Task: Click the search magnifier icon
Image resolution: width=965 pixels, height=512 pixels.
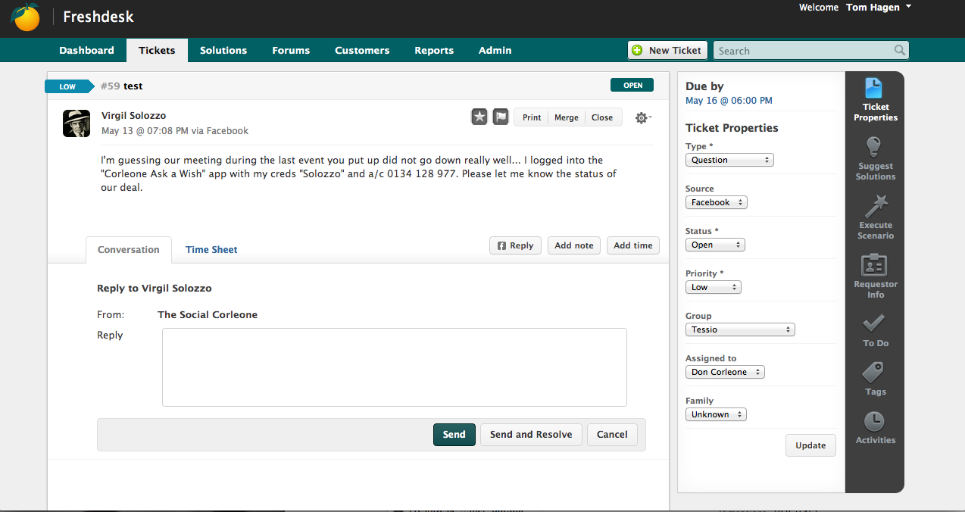Action: pos(899,50)
